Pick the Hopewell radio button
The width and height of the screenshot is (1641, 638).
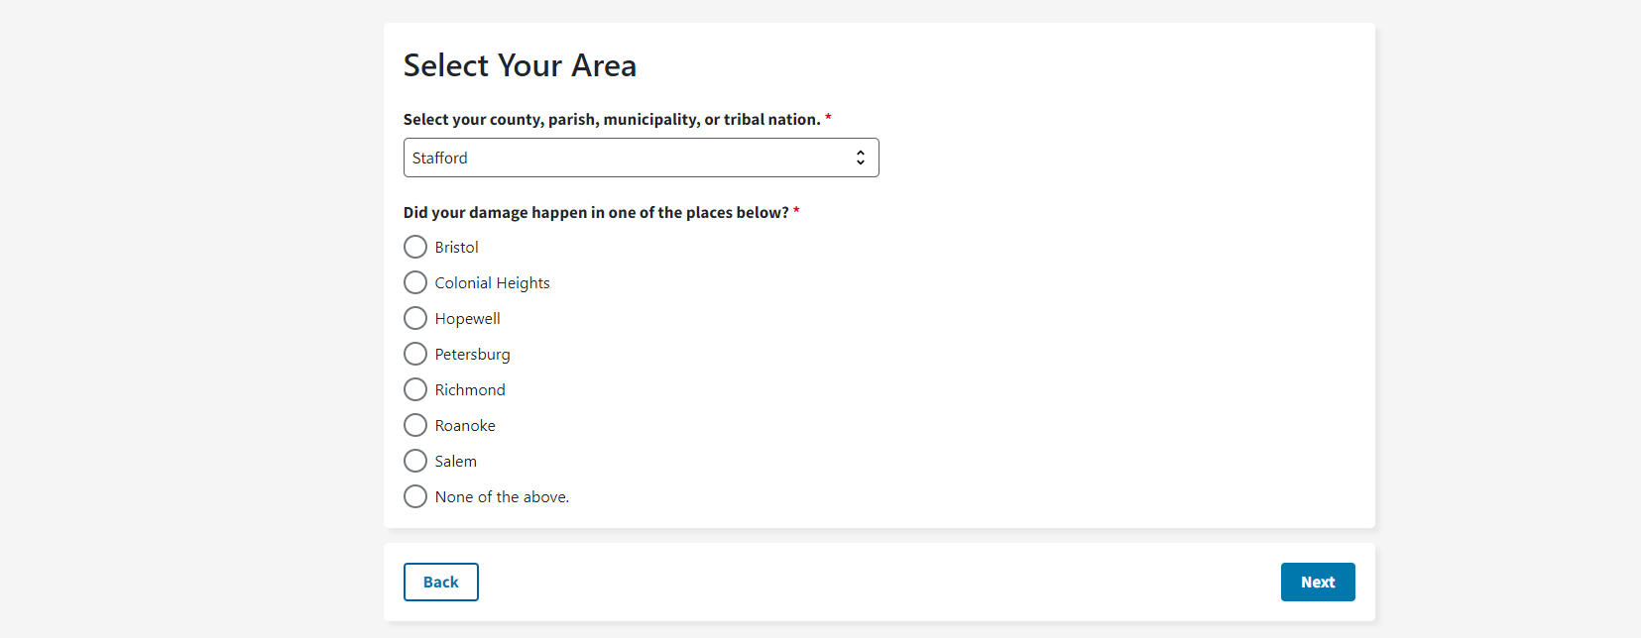[415, 318]
